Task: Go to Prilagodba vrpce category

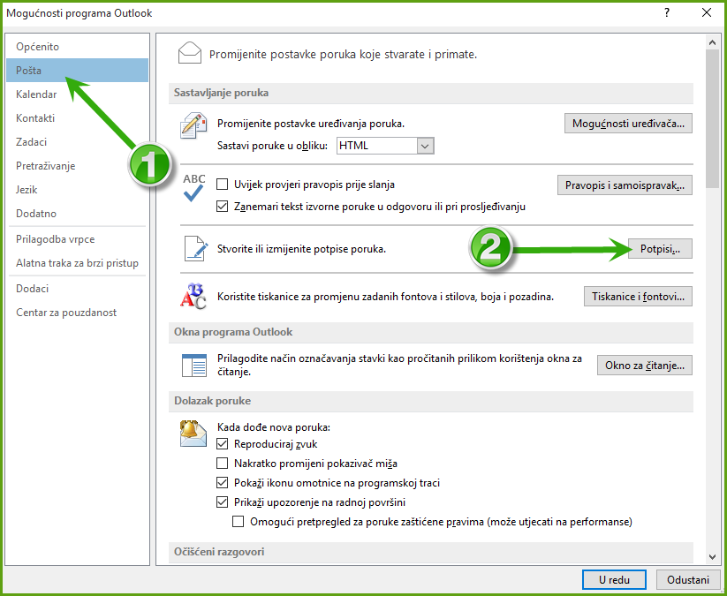Action: click(78, 239)
